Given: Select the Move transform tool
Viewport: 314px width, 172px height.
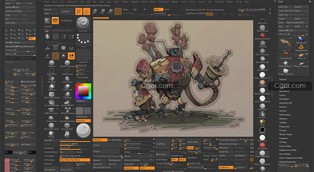Looking at the screenshot, I should click(94, 11).
